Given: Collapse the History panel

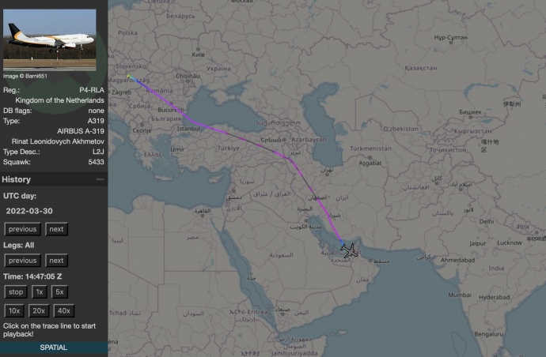Looking at the screenshot, I should click(x=100, y=180).
